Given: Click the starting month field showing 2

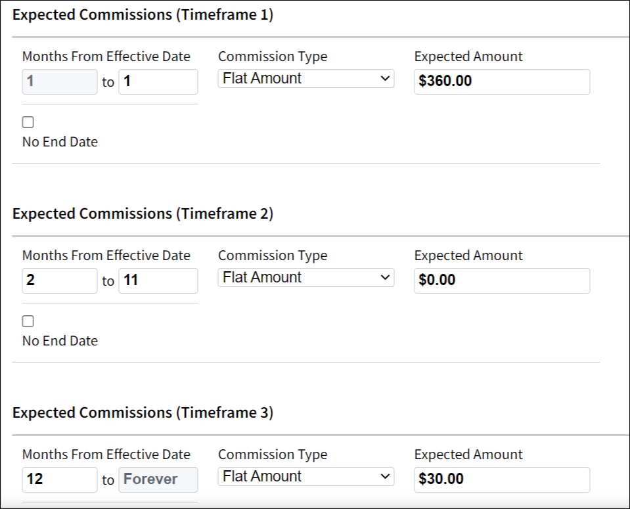Looking at the screenshot, I should pos(59,280).
